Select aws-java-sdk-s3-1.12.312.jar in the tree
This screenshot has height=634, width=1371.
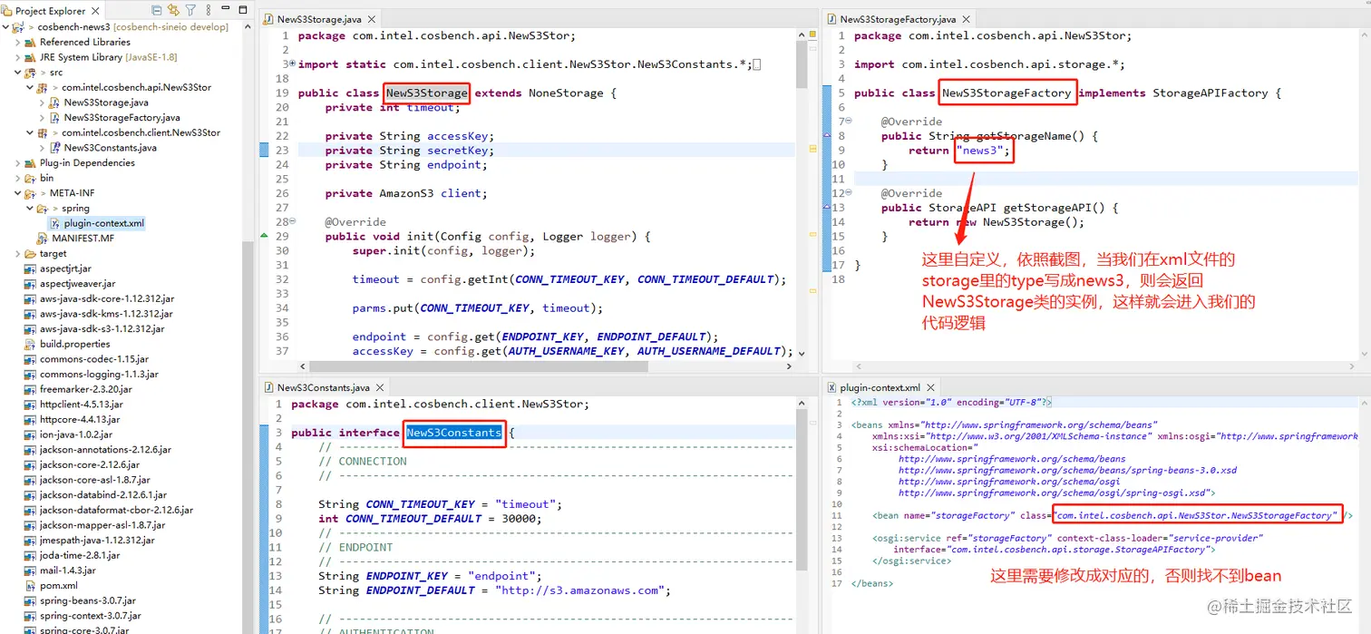pos(102,329)
